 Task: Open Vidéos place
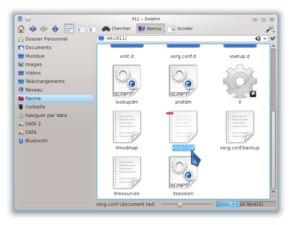(x=55, y=73)
